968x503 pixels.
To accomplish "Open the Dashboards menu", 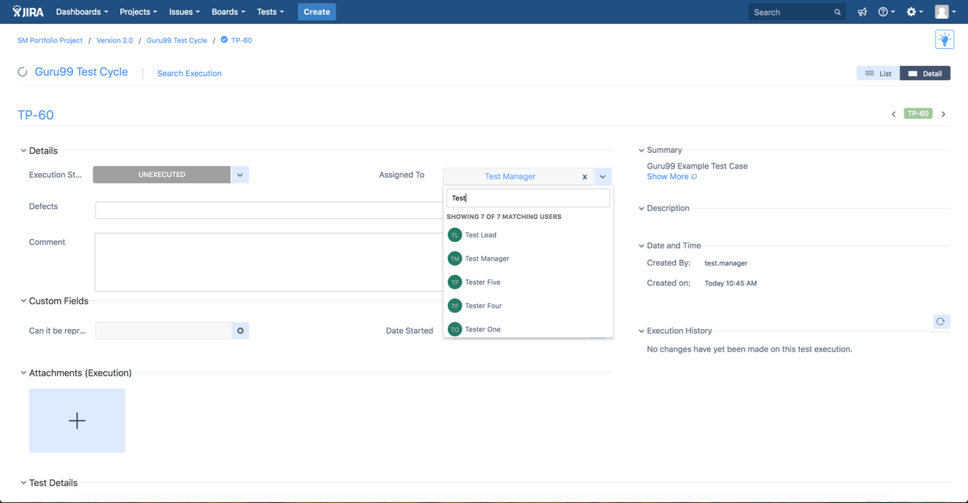I will point(82,12).
